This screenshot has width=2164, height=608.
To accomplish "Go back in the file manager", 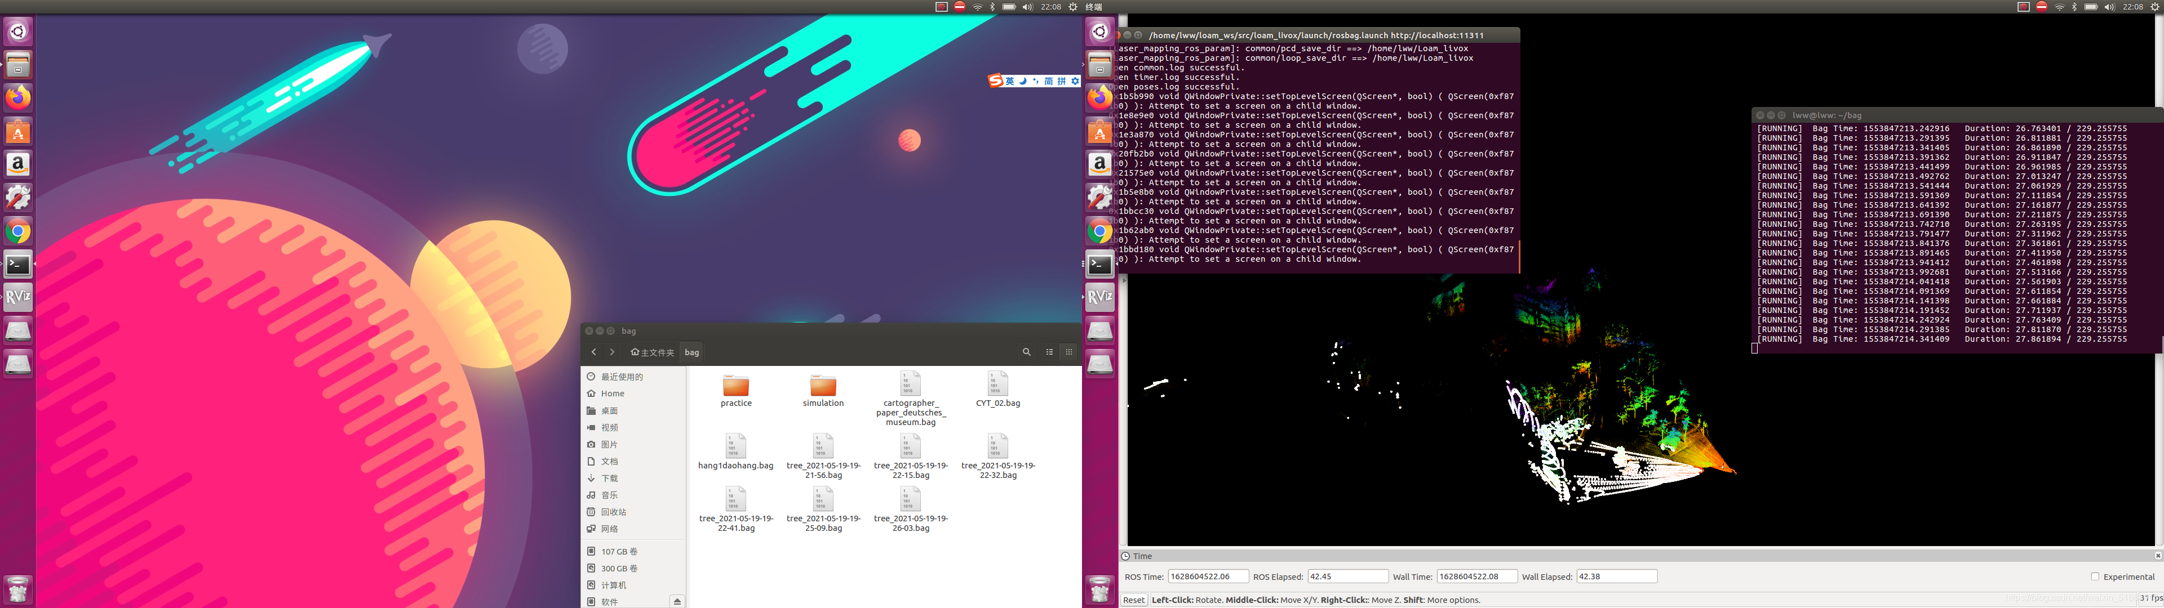I will pos(594,352).
